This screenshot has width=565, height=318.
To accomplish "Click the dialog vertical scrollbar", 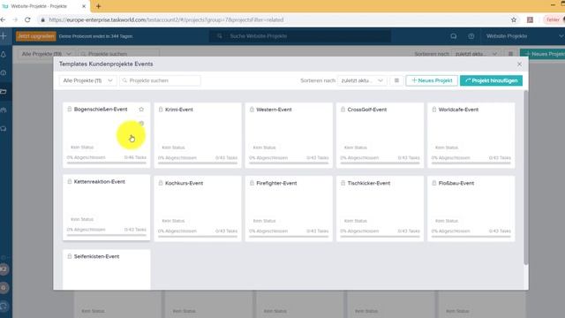I will click(x=526, y=178).
